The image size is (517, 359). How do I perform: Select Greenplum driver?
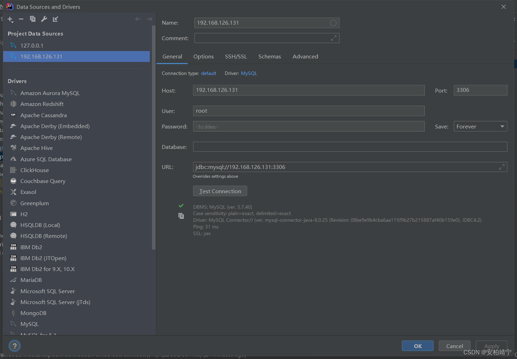(77, 203)
